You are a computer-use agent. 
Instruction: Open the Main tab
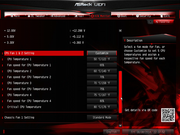[x=15, y=16]
